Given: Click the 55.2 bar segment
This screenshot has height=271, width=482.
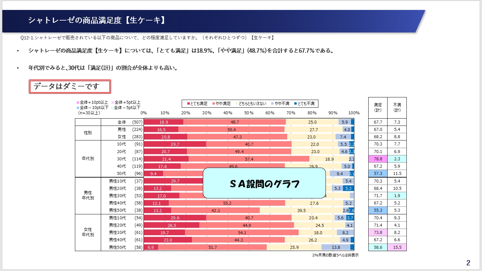Looking at the screenshot, I should pyautogui.click(x=227, y=203).
